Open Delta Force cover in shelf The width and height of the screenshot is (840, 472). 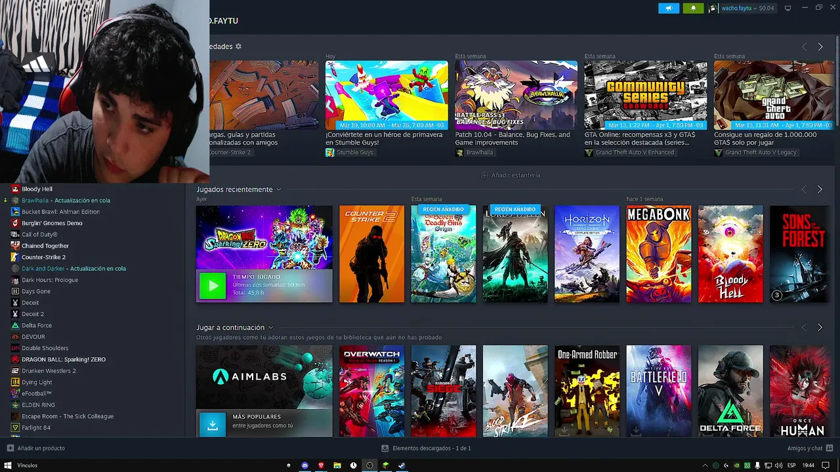click(730, 391)
